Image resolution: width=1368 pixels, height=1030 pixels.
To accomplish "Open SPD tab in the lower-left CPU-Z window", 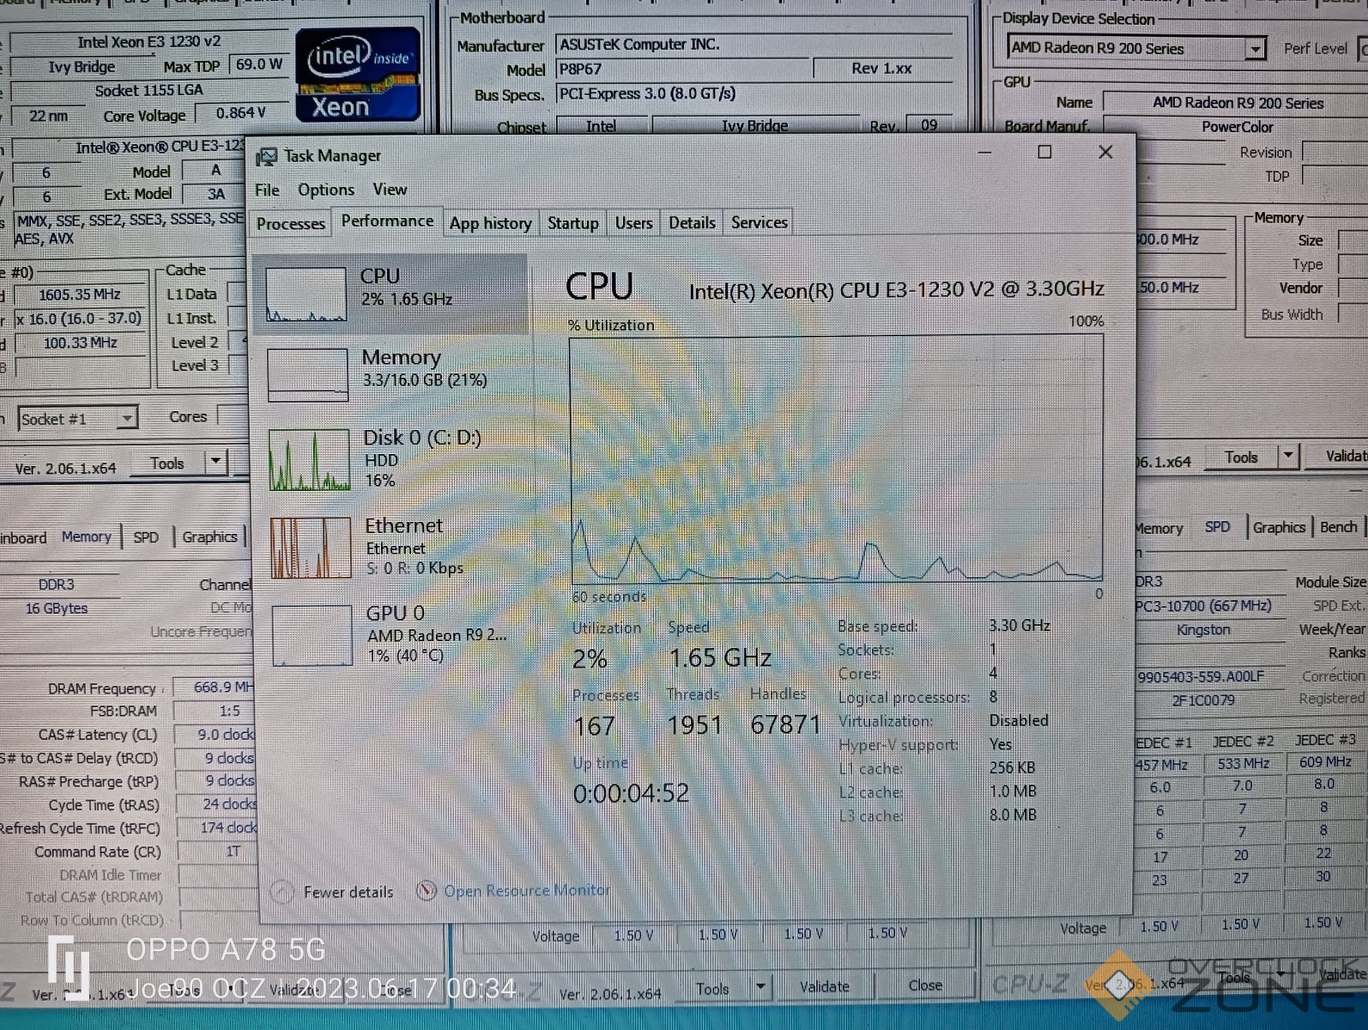I will tap(146, 537).
